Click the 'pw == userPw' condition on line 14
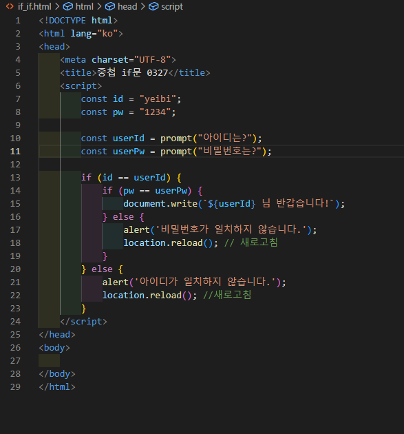The width and height of the screenshot is (404, 434). pos(155,191)
